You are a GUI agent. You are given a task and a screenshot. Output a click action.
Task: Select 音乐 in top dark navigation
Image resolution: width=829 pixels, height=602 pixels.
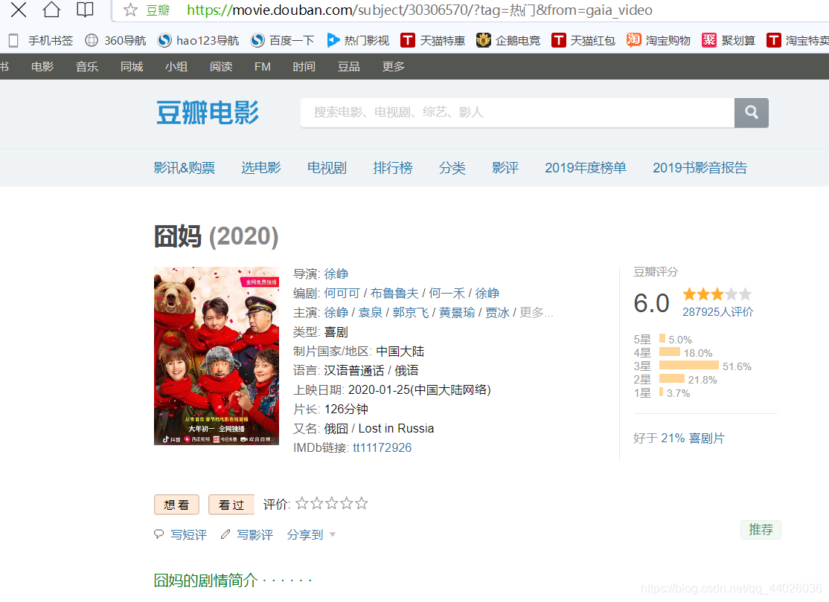pyautogui.click(x=87, y=67)
